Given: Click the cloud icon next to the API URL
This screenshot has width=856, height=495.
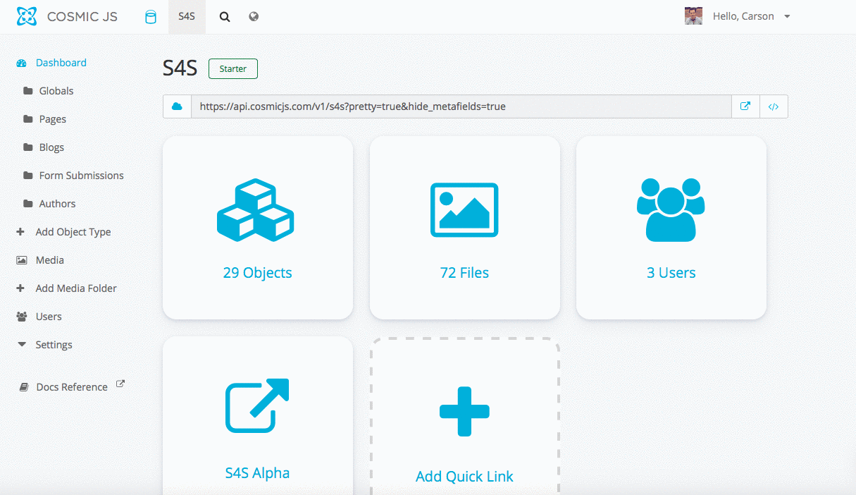Looking at the screenshot, I should pyautogui.click(x=177, y=106).
